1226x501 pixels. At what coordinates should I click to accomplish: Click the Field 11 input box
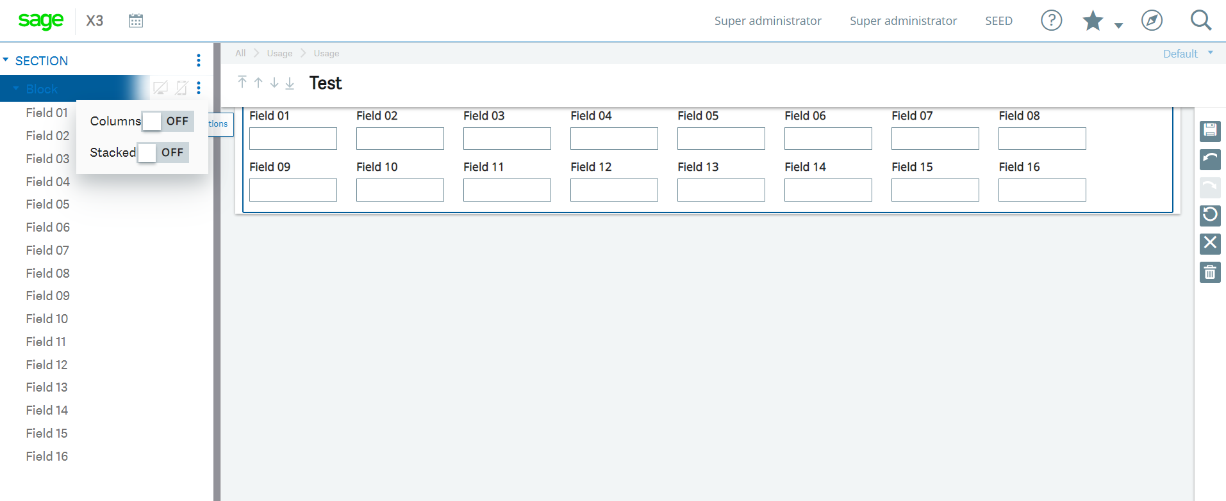507,190
